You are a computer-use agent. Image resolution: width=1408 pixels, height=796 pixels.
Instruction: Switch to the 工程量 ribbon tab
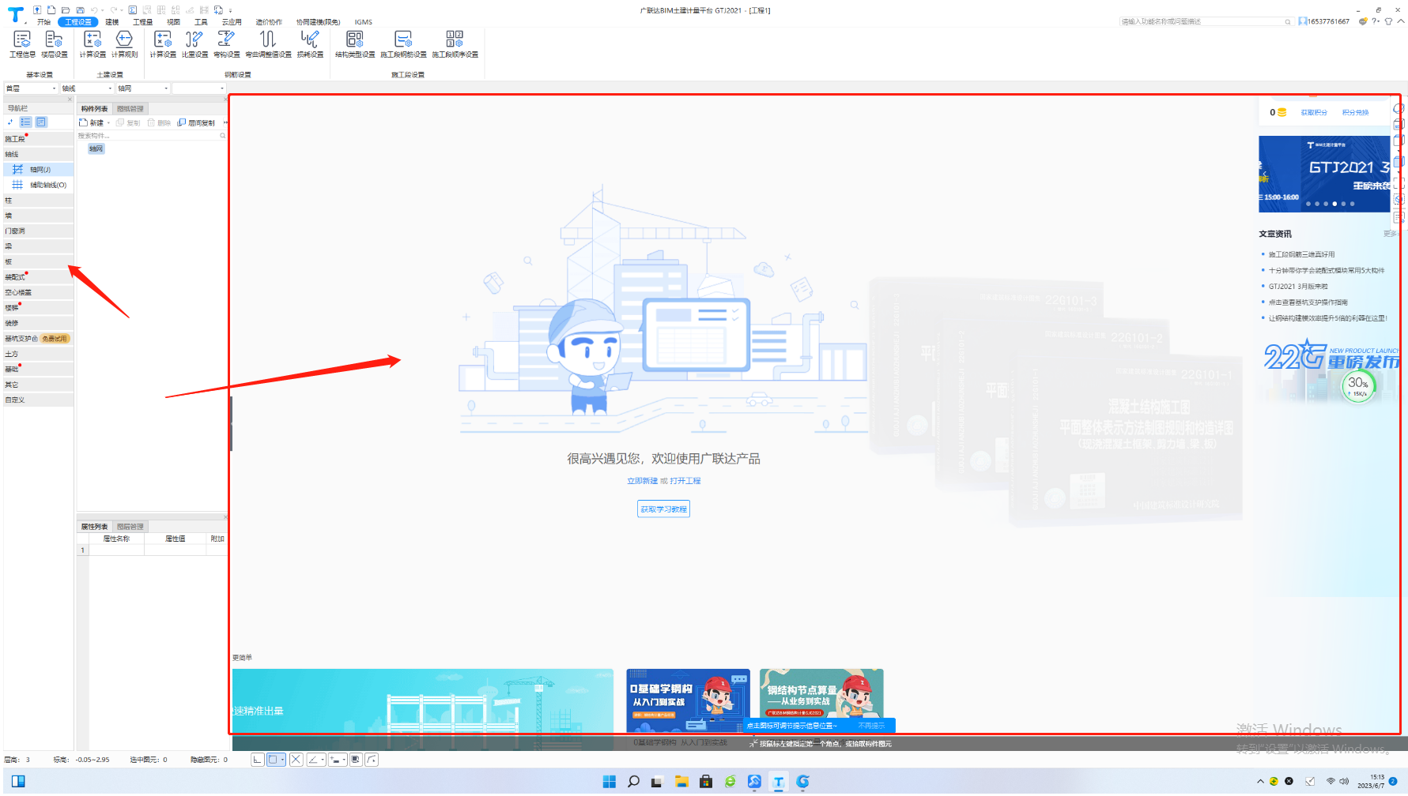(x=143, y=22)
